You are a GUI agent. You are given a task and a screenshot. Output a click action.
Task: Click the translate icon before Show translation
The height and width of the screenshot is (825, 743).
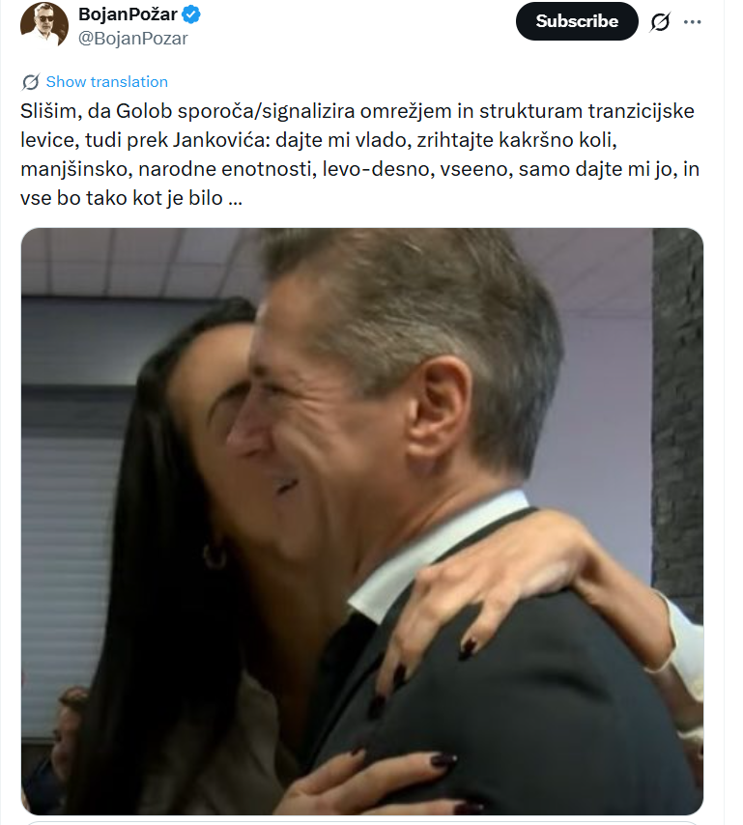click(x=31, y=82)
